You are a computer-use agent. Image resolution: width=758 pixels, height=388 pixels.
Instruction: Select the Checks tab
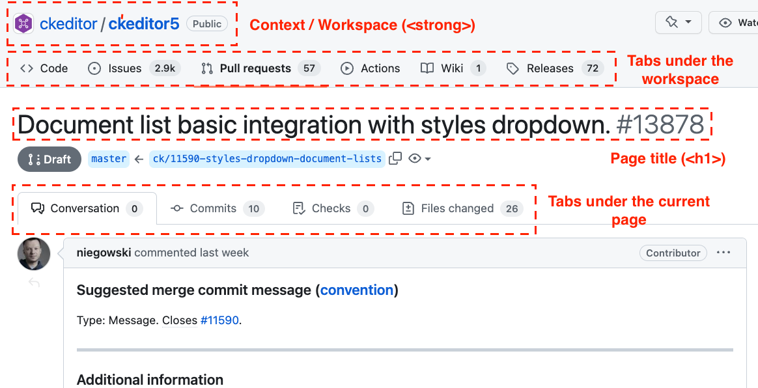330,208
